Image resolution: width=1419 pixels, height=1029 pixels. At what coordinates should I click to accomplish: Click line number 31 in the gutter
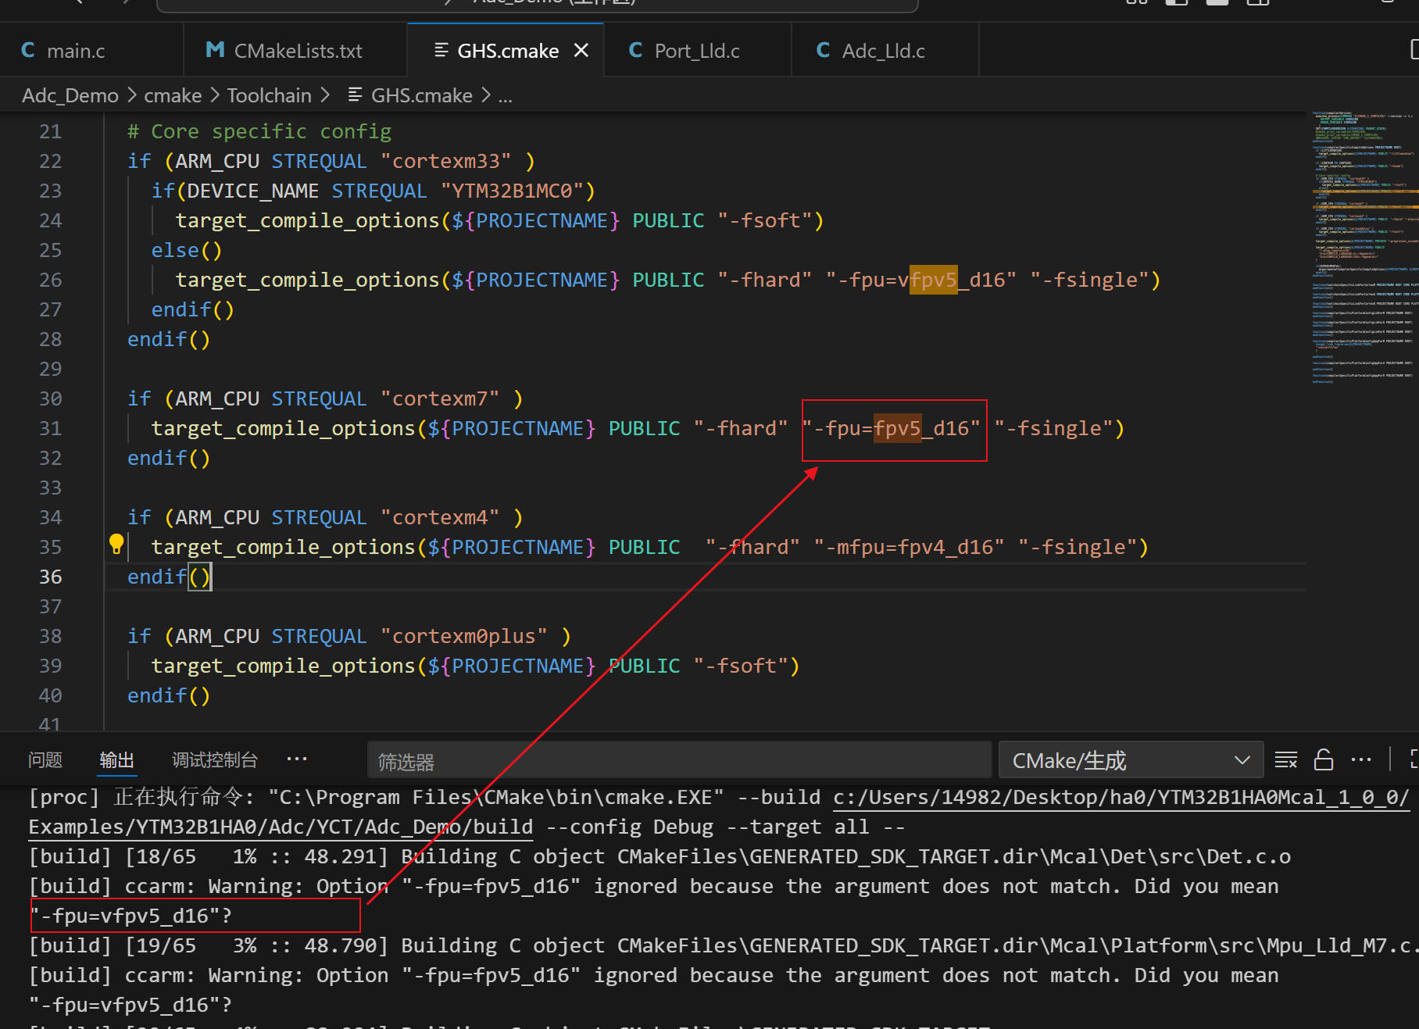tap(50, 428)
